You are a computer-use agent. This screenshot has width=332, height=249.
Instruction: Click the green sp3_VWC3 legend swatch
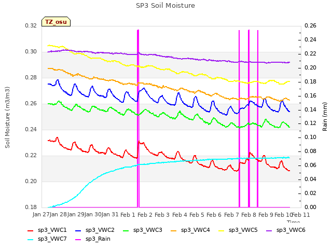click(x=126, y=230)
